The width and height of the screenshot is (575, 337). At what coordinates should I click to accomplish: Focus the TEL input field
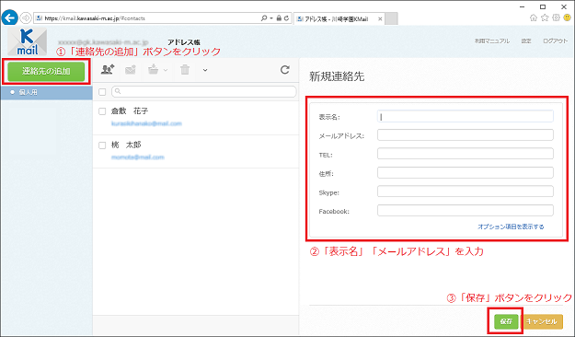pos(466,154)
